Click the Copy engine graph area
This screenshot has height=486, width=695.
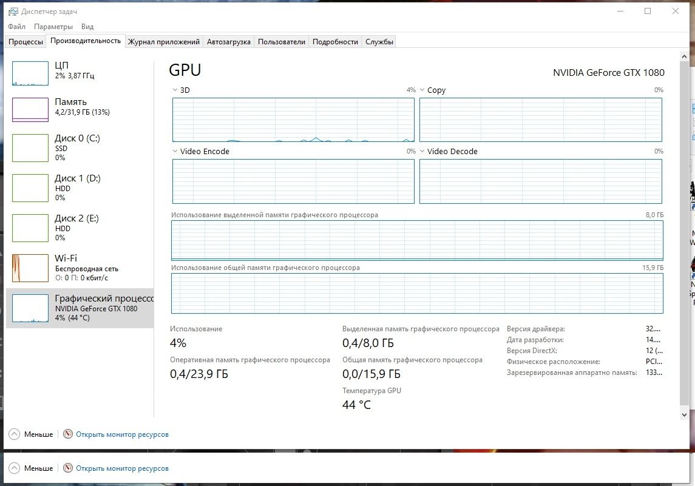coord(541,120)
